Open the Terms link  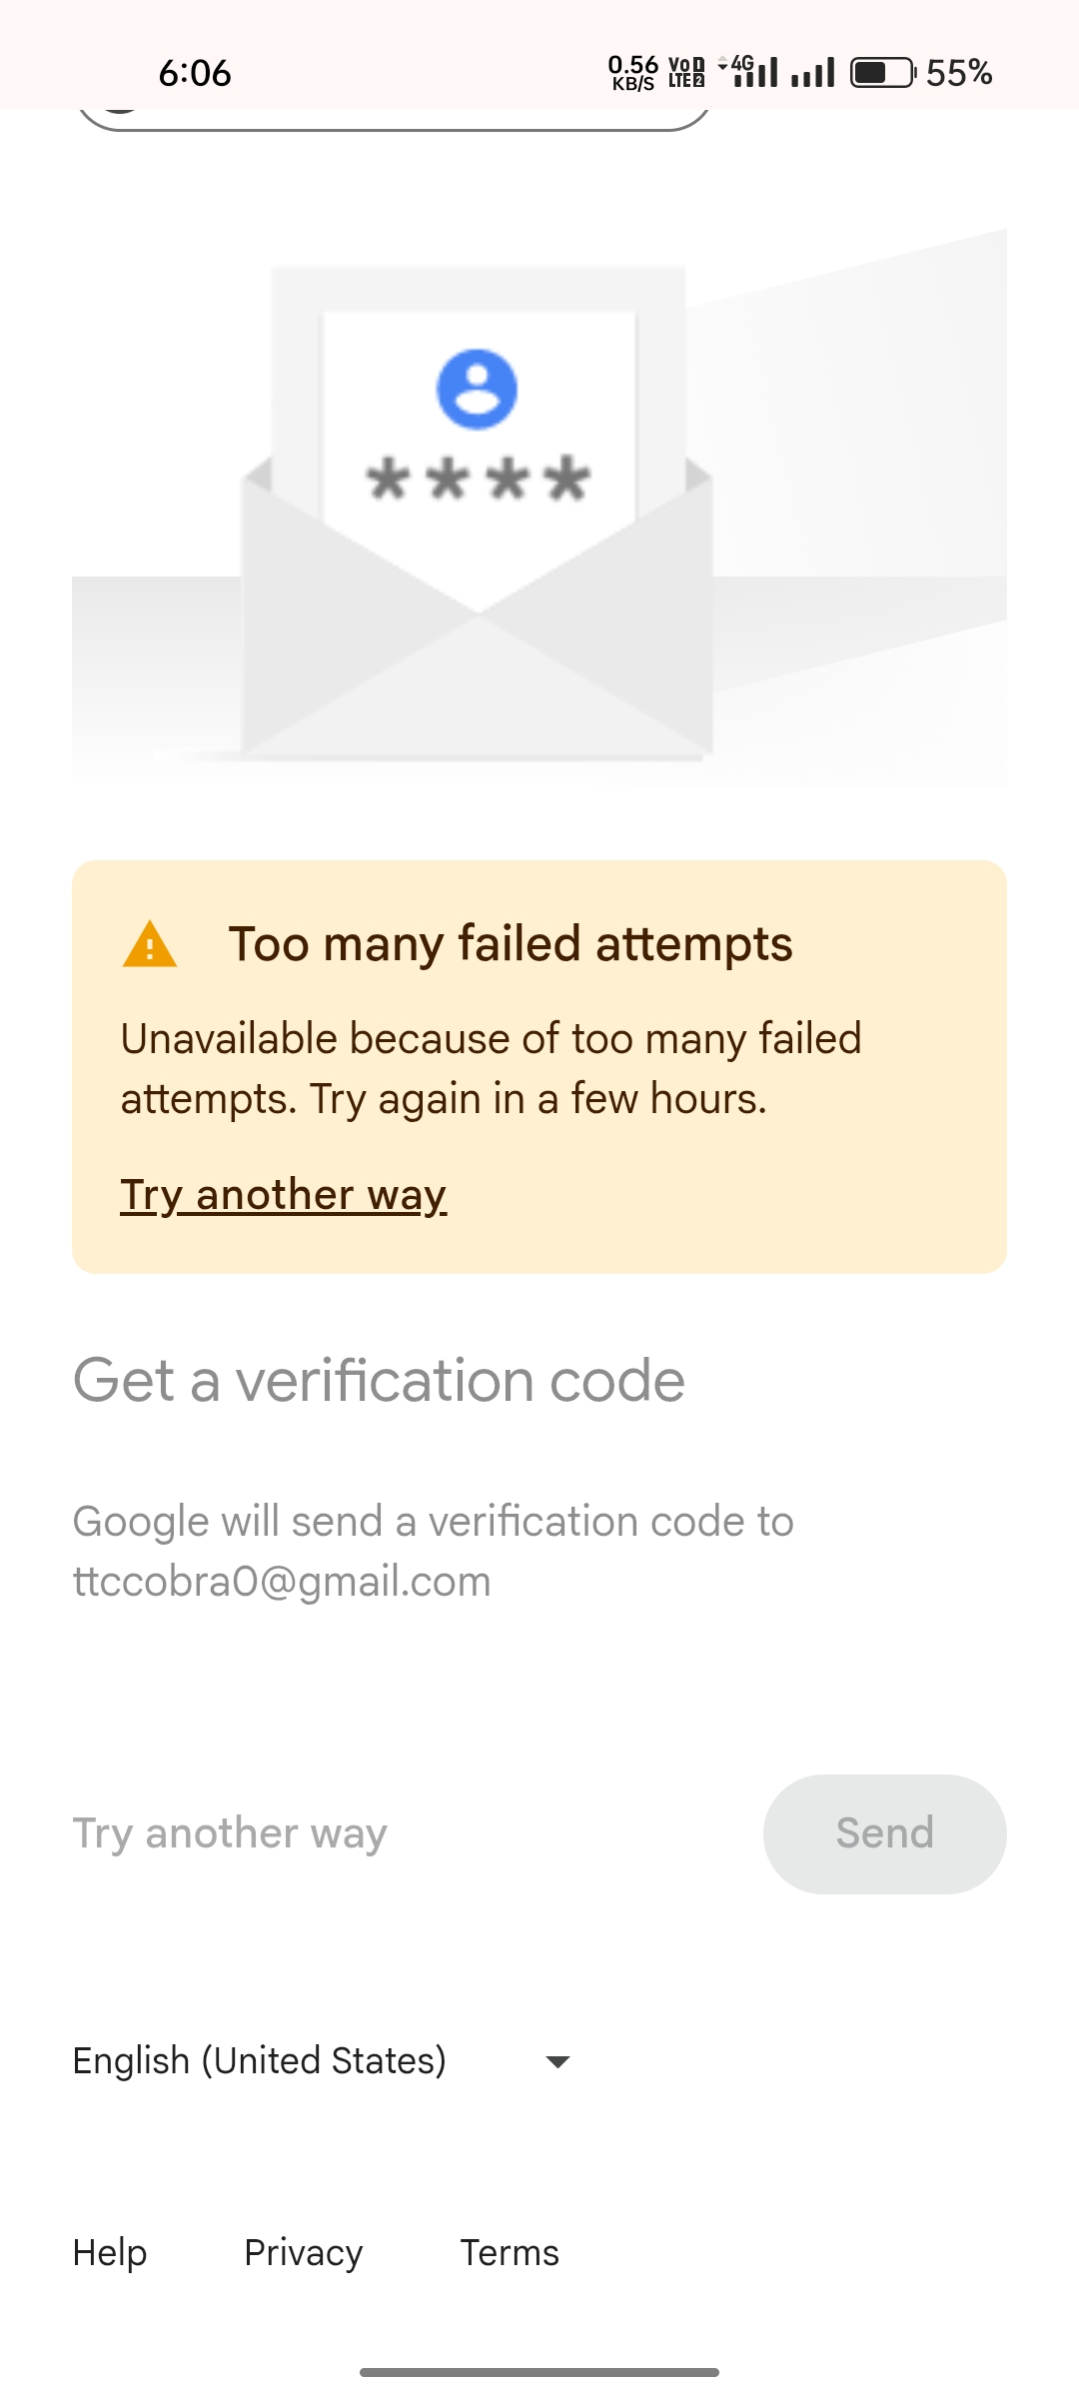(510, 2253)
